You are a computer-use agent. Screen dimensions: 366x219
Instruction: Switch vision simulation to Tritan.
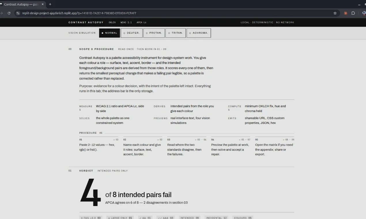click(x=176, y=33)
